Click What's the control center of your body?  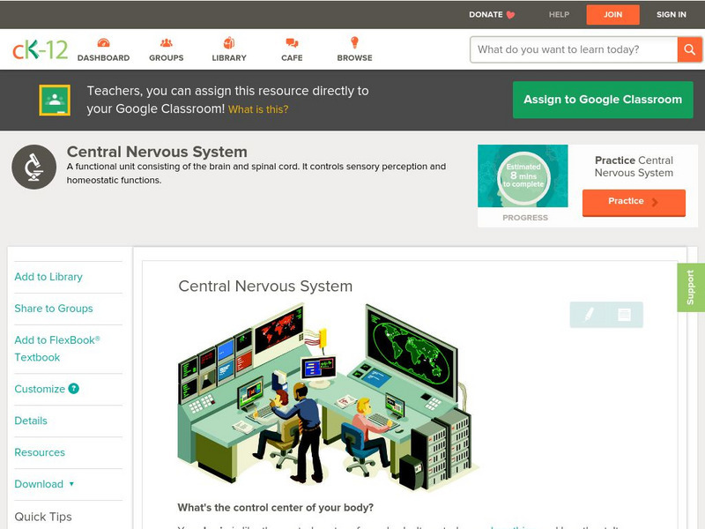(x=276, y=508)
